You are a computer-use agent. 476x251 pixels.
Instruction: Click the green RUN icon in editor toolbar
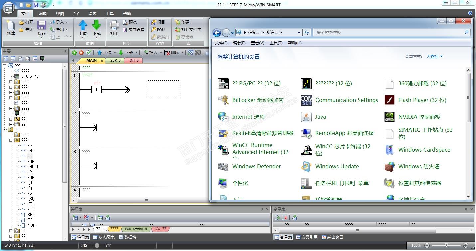[x=74, y=53]
